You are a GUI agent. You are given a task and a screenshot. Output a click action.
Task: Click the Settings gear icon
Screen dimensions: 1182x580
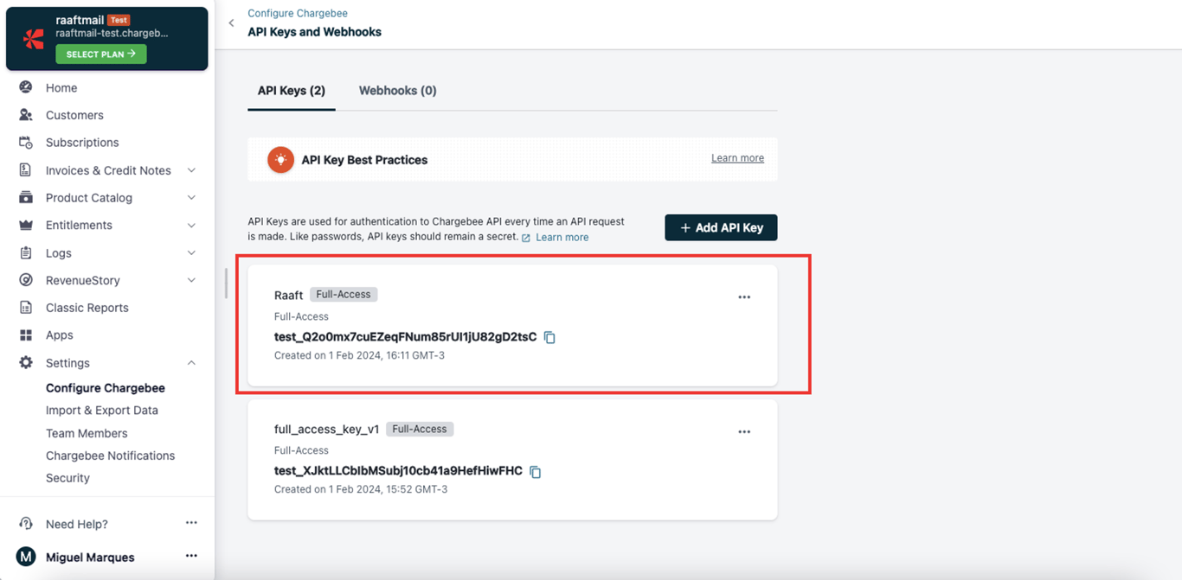(x=26, y=363)
